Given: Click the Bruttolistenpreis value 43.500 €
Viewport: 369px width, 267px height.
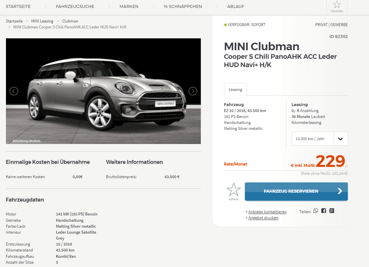Looking at the screenshot, I should coord(172,177).
